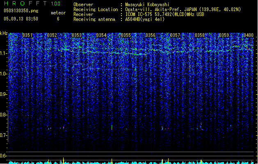This screenshot has width=258, height=164.
Task: Click the 0.7 kHz axis label
Action: click(4, 135)
